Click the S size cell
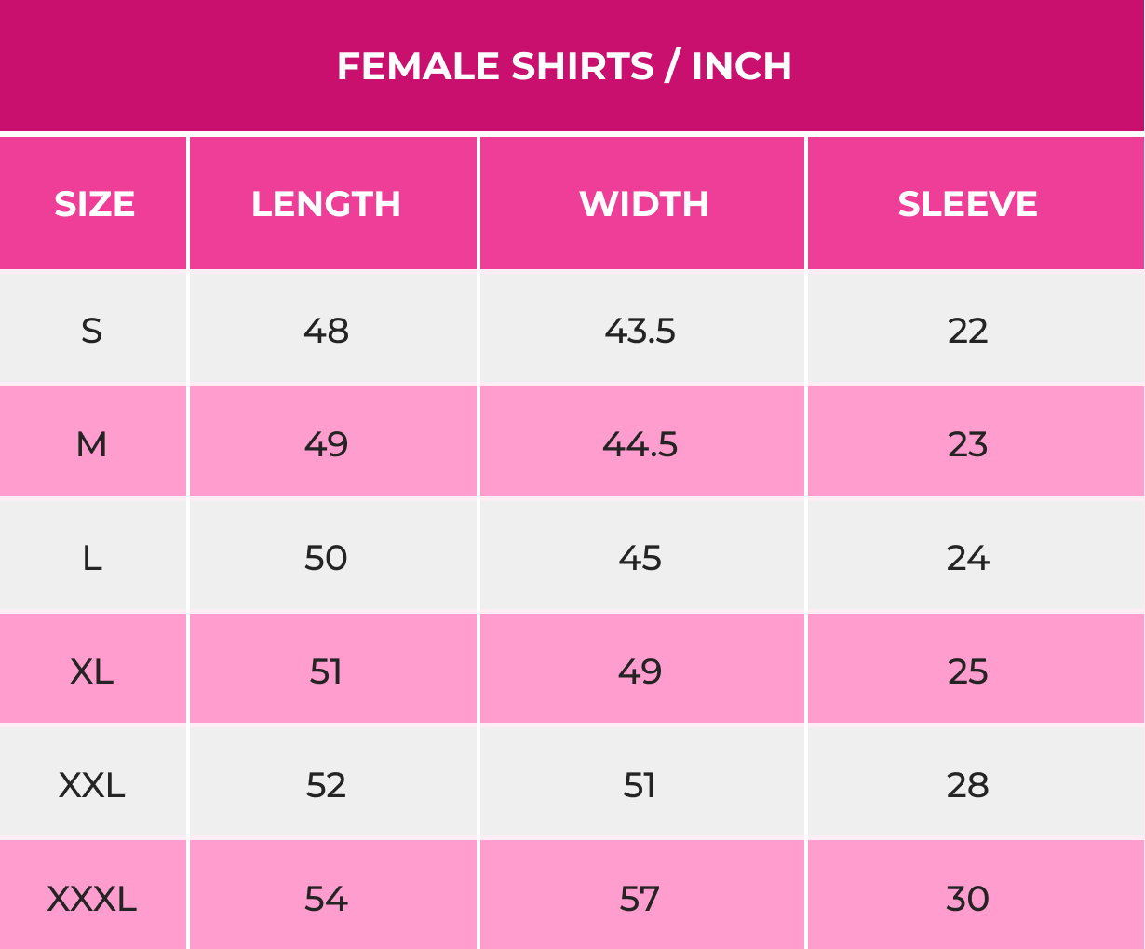 click(91, 331)
